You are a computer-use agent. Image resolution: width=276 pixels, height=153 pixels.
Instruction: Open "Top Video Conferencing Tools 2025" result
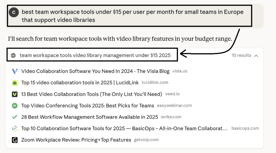[x=88, y=106]
